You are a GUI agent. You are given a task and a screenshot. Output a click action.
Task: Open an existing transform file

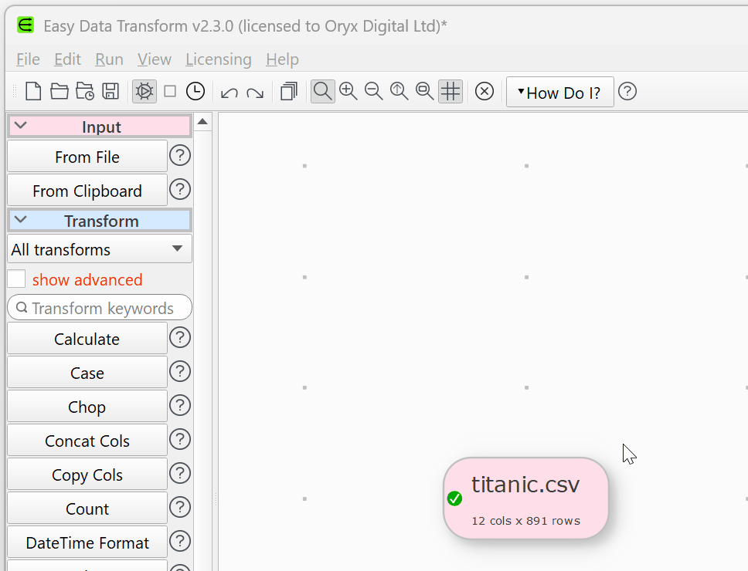click(x=59, y=92)
